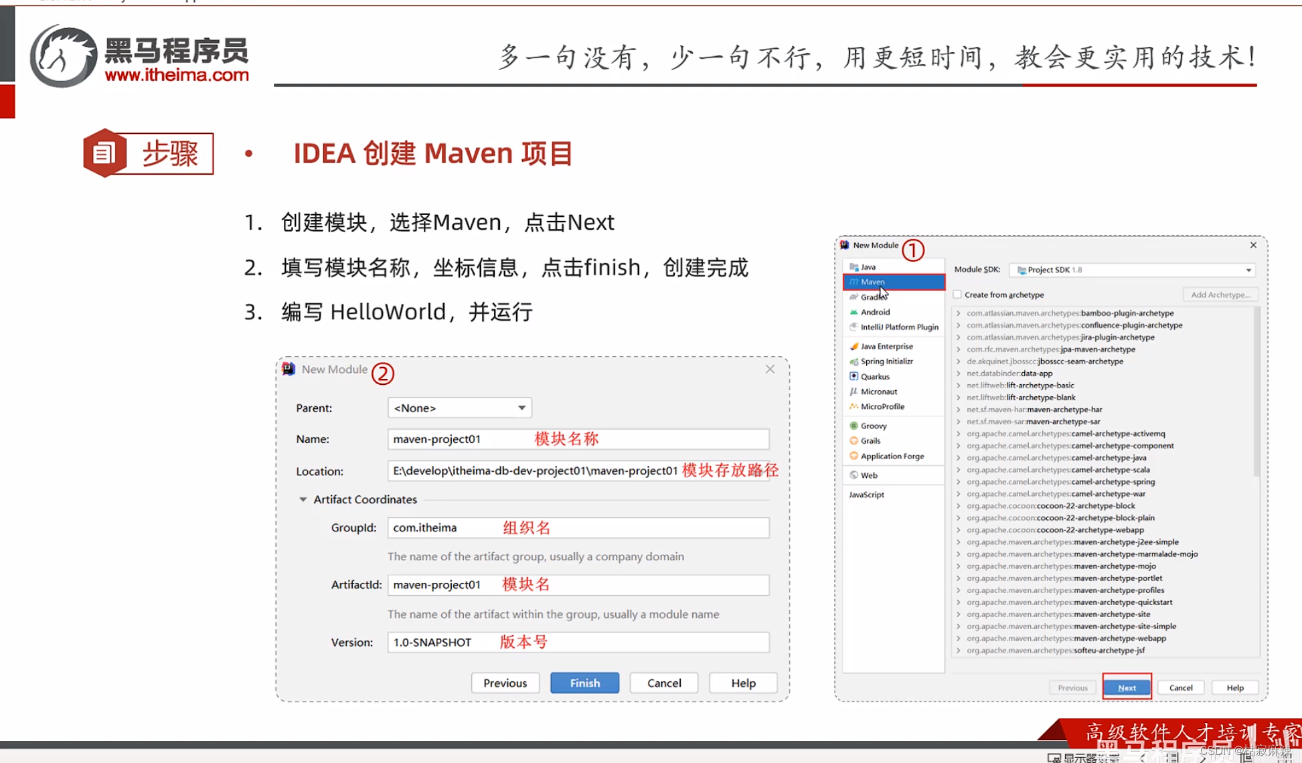Select the Groovy module type
Image resolution: width=1302 pixels, height=763 pixels.
[x=873, y=425]
